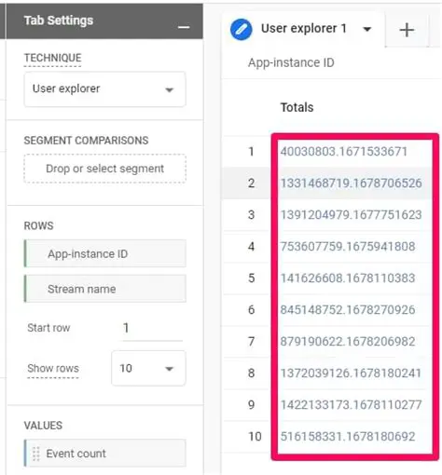Open user 1422133173.1678110277
Viewport: 442px width, 475px height.
coord(351,405)
